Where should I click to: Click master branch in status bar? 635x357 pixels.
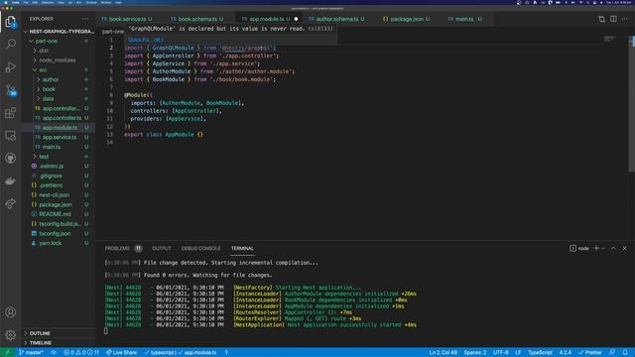coord(31,353)
